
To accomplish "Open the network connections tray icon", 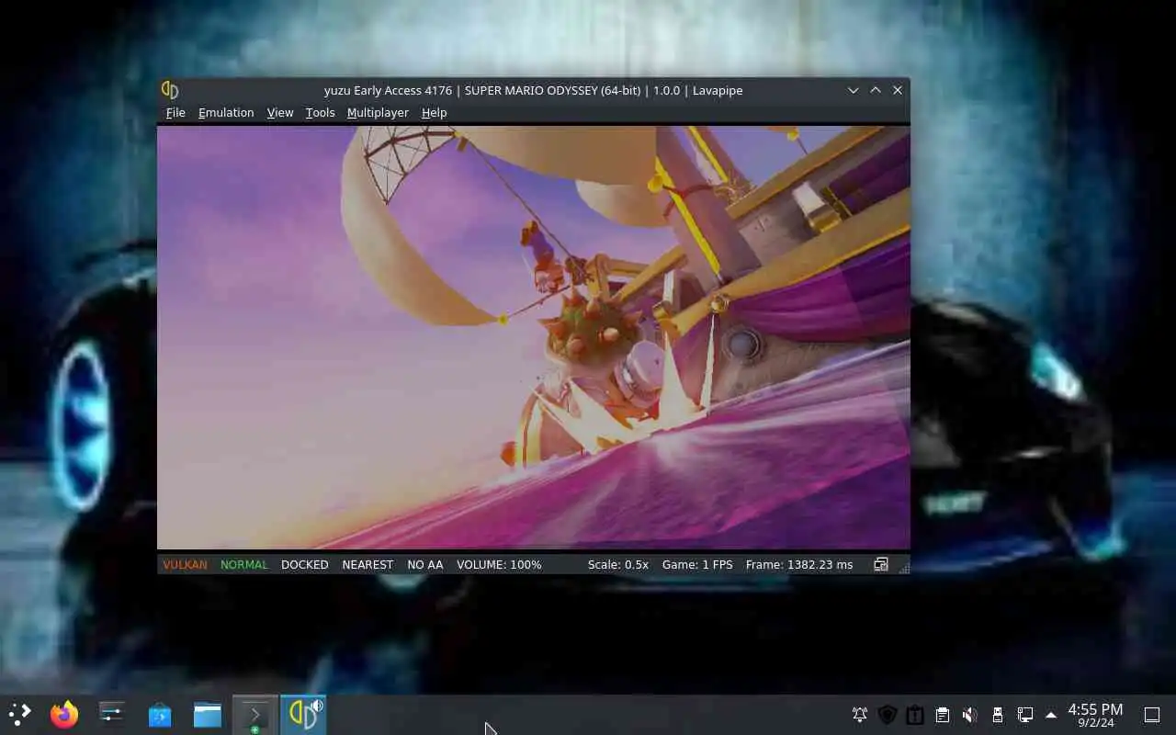I will [1024, 715].
